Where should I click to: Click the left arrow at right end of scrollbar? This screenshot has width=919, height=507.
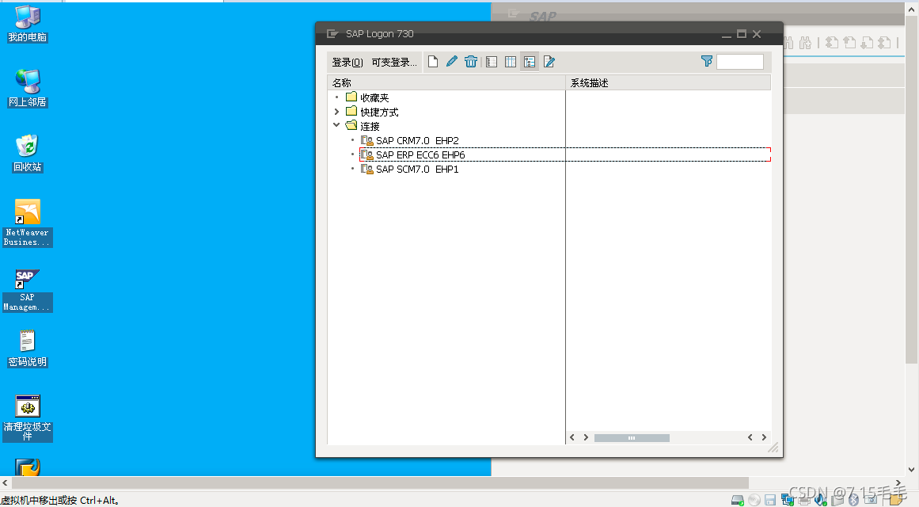(x=750, y=437)
